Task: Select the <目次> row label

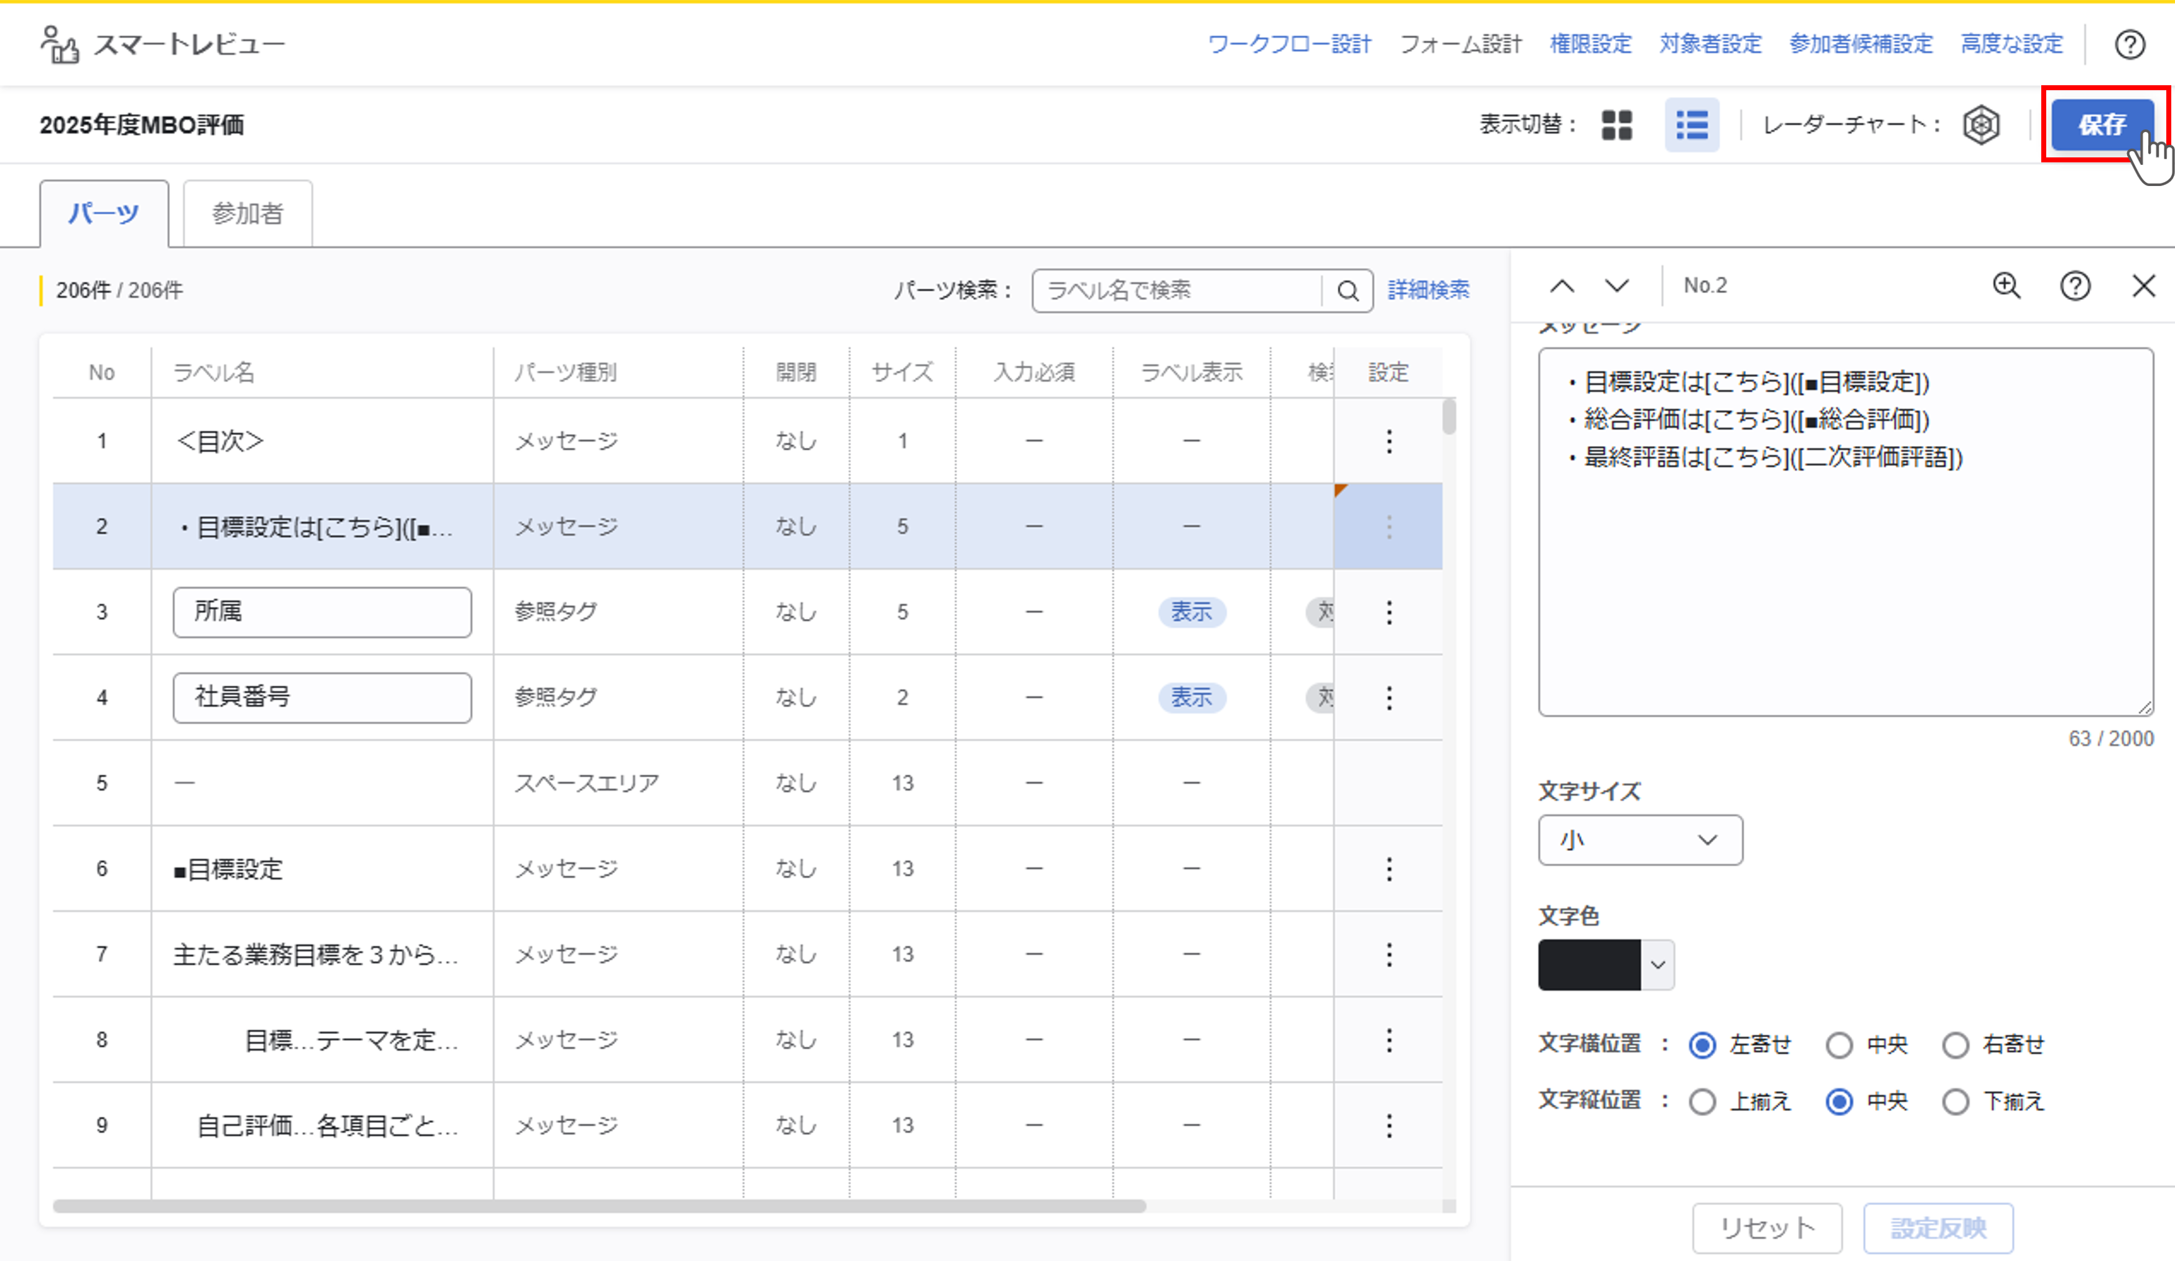Action: click(219, 441)
